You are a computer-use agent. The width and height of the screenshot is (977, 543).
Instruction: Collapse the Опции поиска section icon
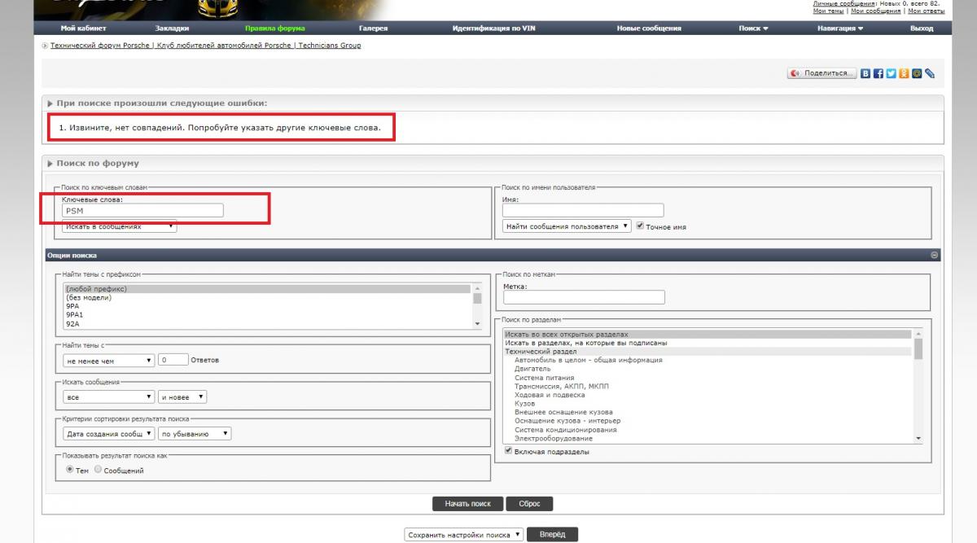[934, 255]
